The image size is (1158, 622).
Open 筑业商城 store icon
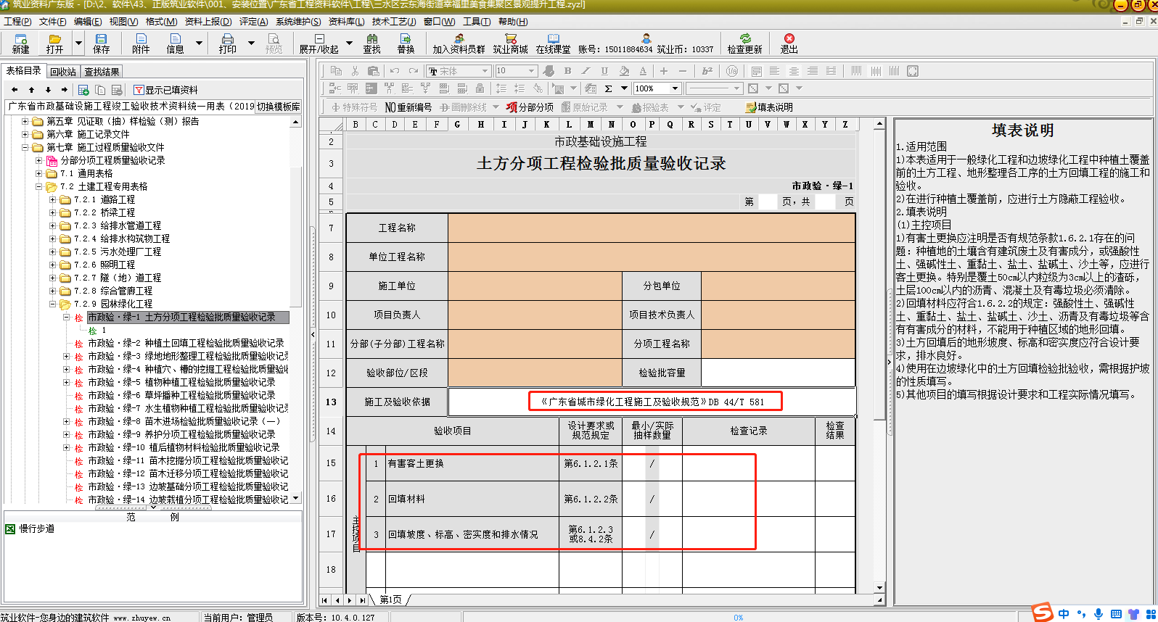pos(511,43)
